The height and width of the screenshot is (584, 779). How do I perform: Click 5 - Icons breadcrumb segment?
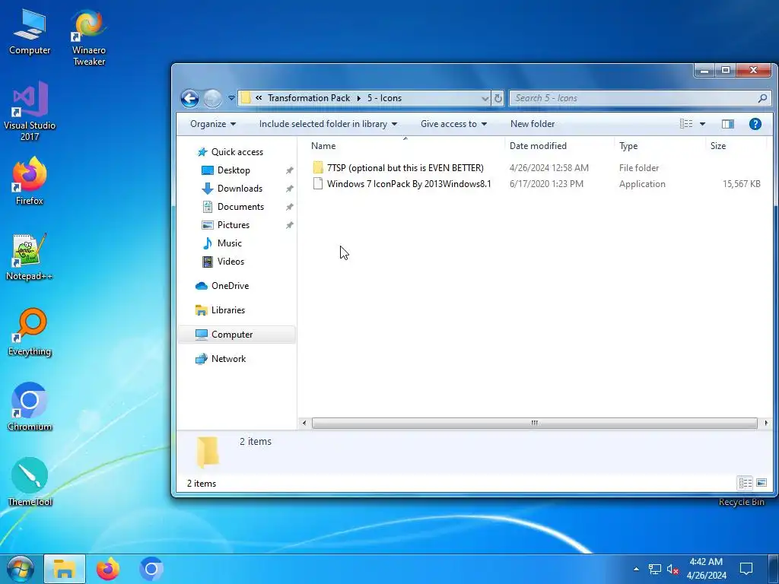[x=384, y=98]
